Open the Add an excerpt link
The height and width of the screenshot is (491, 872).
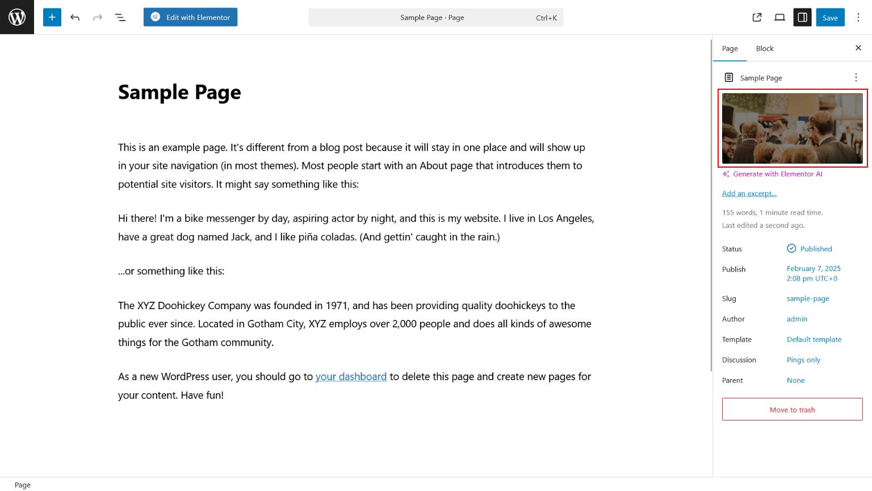click(749, 193)
